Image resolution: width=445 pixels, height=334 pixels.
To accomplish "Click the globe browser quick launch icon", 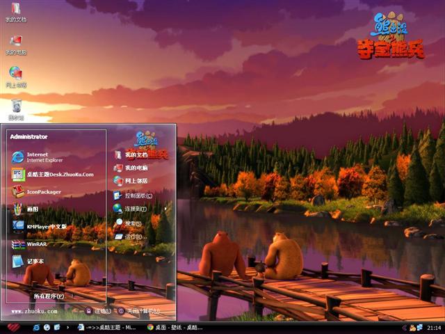I will (47, 328).
